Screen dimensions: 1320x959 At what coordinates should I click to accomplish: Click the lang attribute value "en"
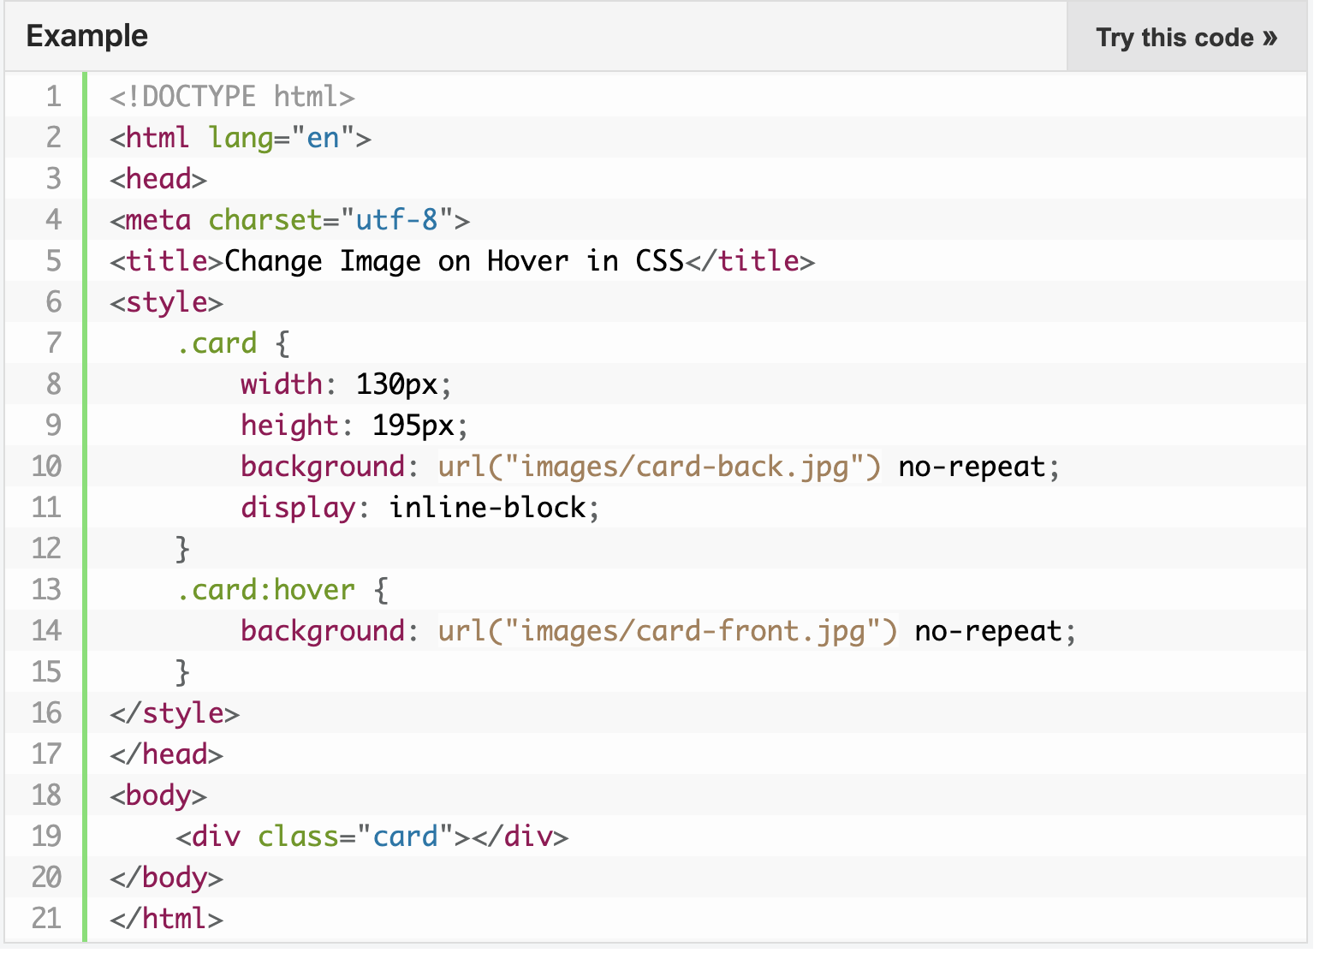(x=323, y=137)
